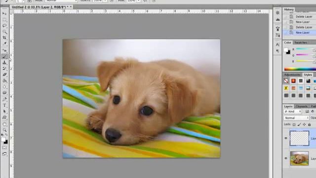Change screen mode from the toolbar
Viewport: 316px width, 178px height.
[4, 154]
